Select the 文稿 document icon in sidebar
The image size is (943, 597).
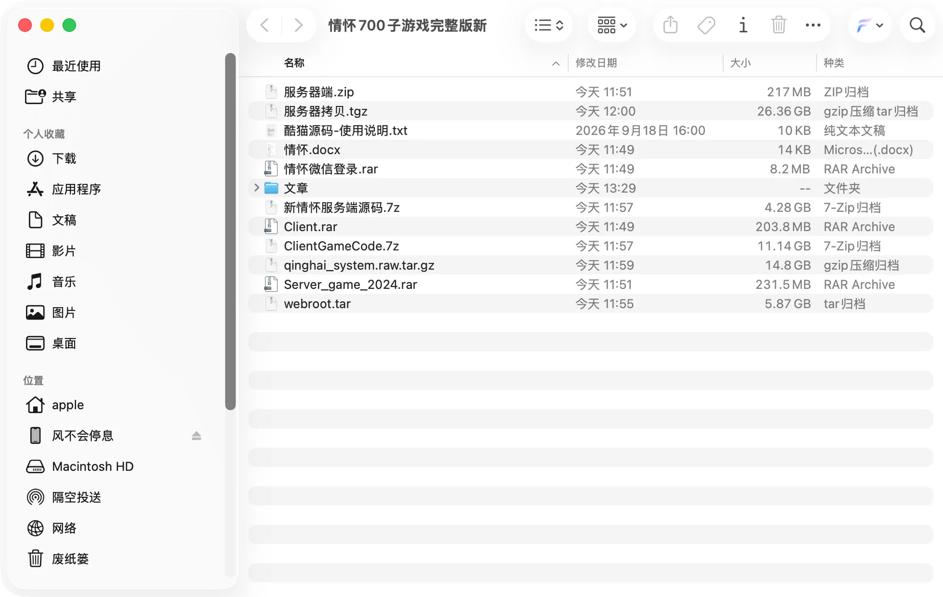pyautogui.click(x=35, y=220)
